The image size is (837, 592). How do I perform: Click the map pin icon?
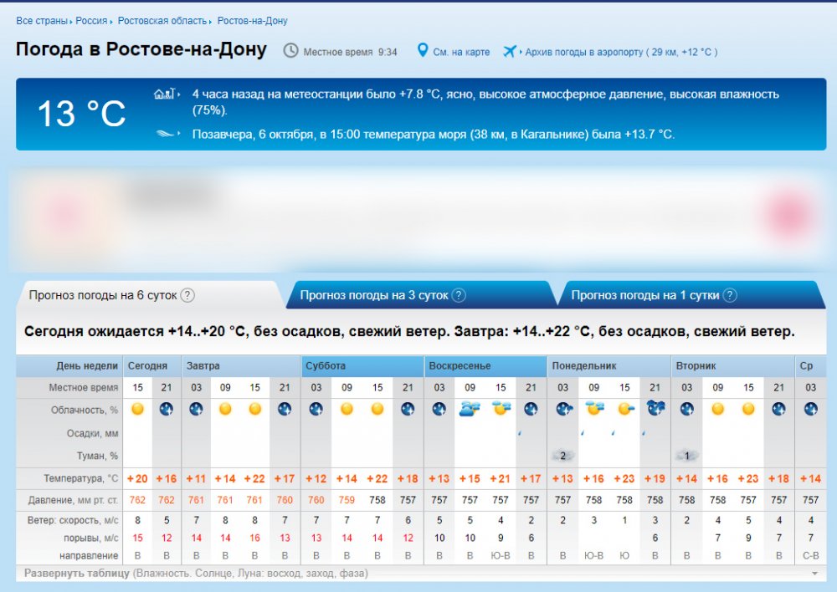[423, 51]
